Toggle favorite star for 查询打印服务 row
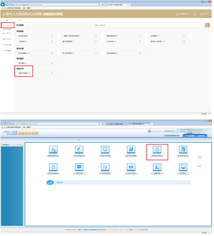 (52, 74)
